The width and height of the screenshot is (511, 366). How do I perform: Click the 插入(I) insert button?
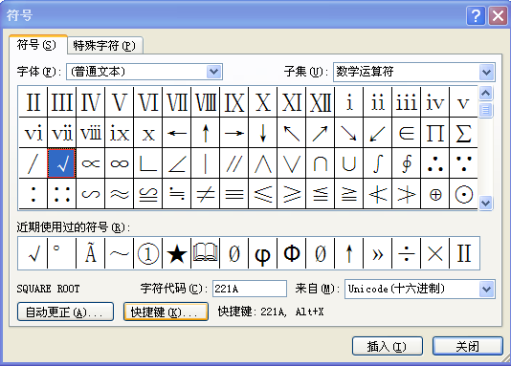[x=388, y=346]
